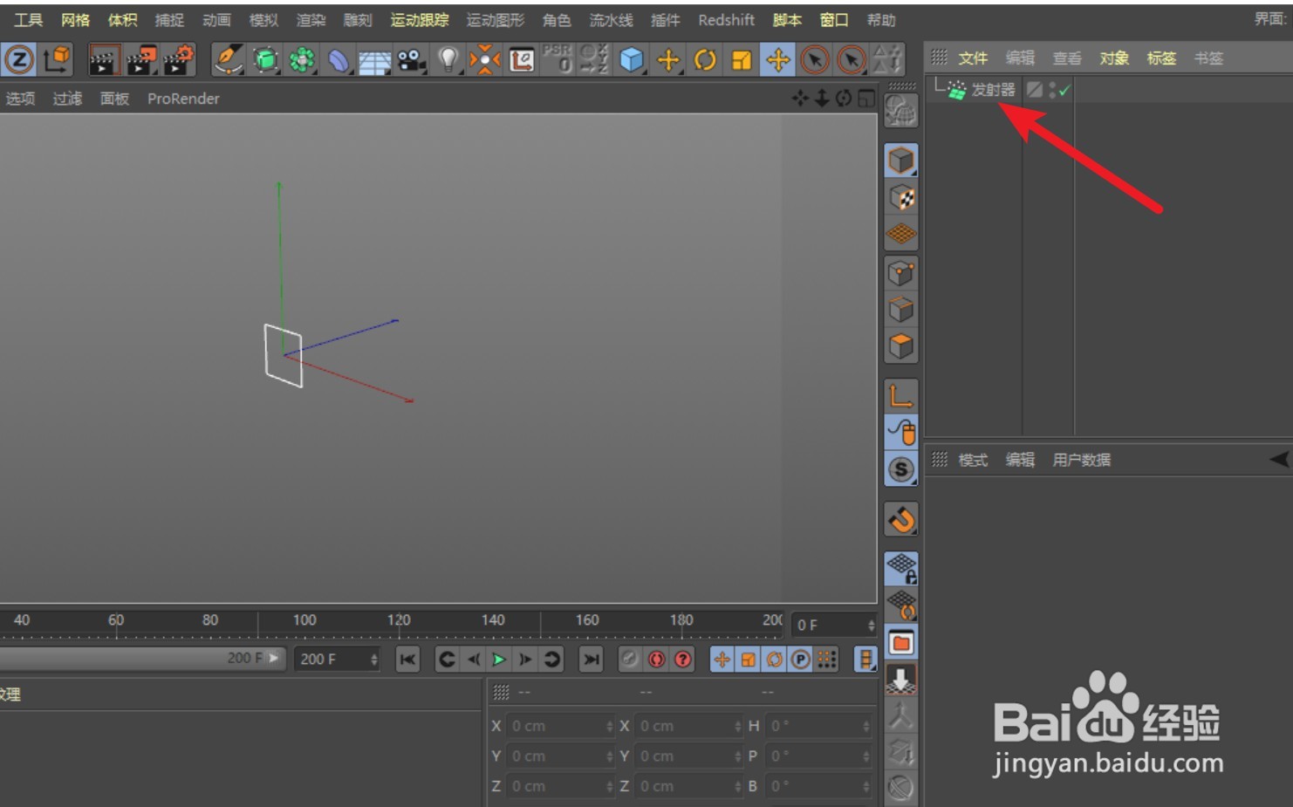Switch to Workplane mode orange grid
Image resolution: width=1293 pixels, height=807 pixels.
tap(901, 234)
